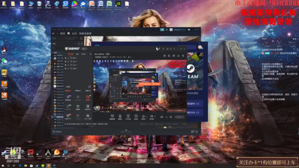Click the first tool icon in tool grid

click(68, 98)
